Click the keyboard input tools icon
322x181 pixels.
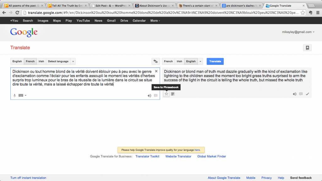[21, 95]
